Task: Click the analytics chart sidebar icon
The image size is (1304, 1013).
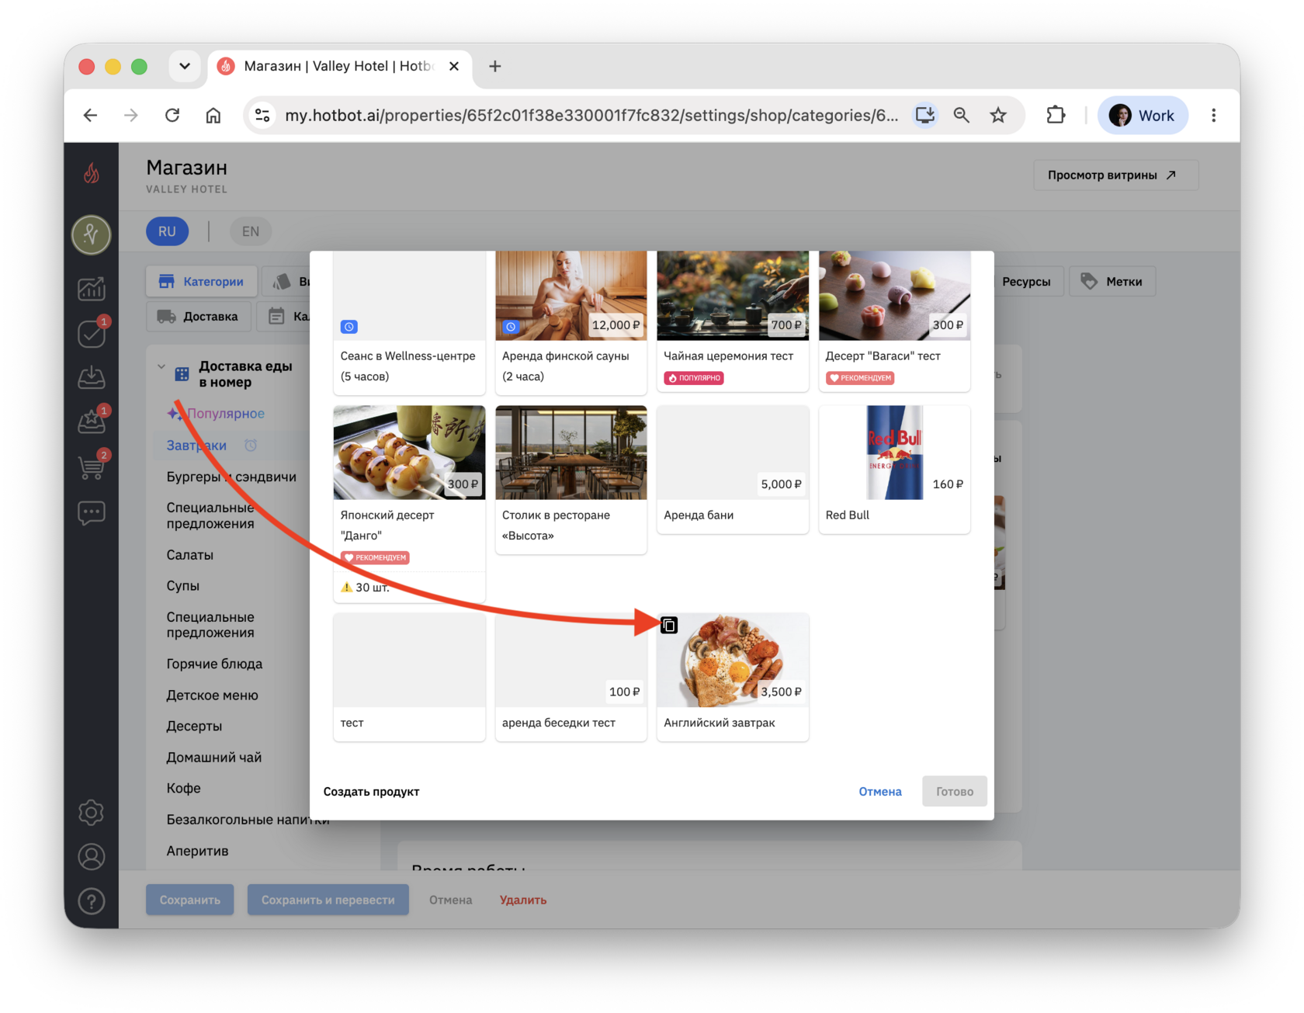Action: point(92,288)
